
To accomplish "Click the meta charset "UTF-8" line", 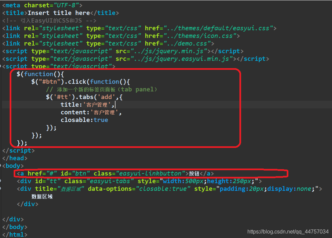I will [x=42, y=5].
